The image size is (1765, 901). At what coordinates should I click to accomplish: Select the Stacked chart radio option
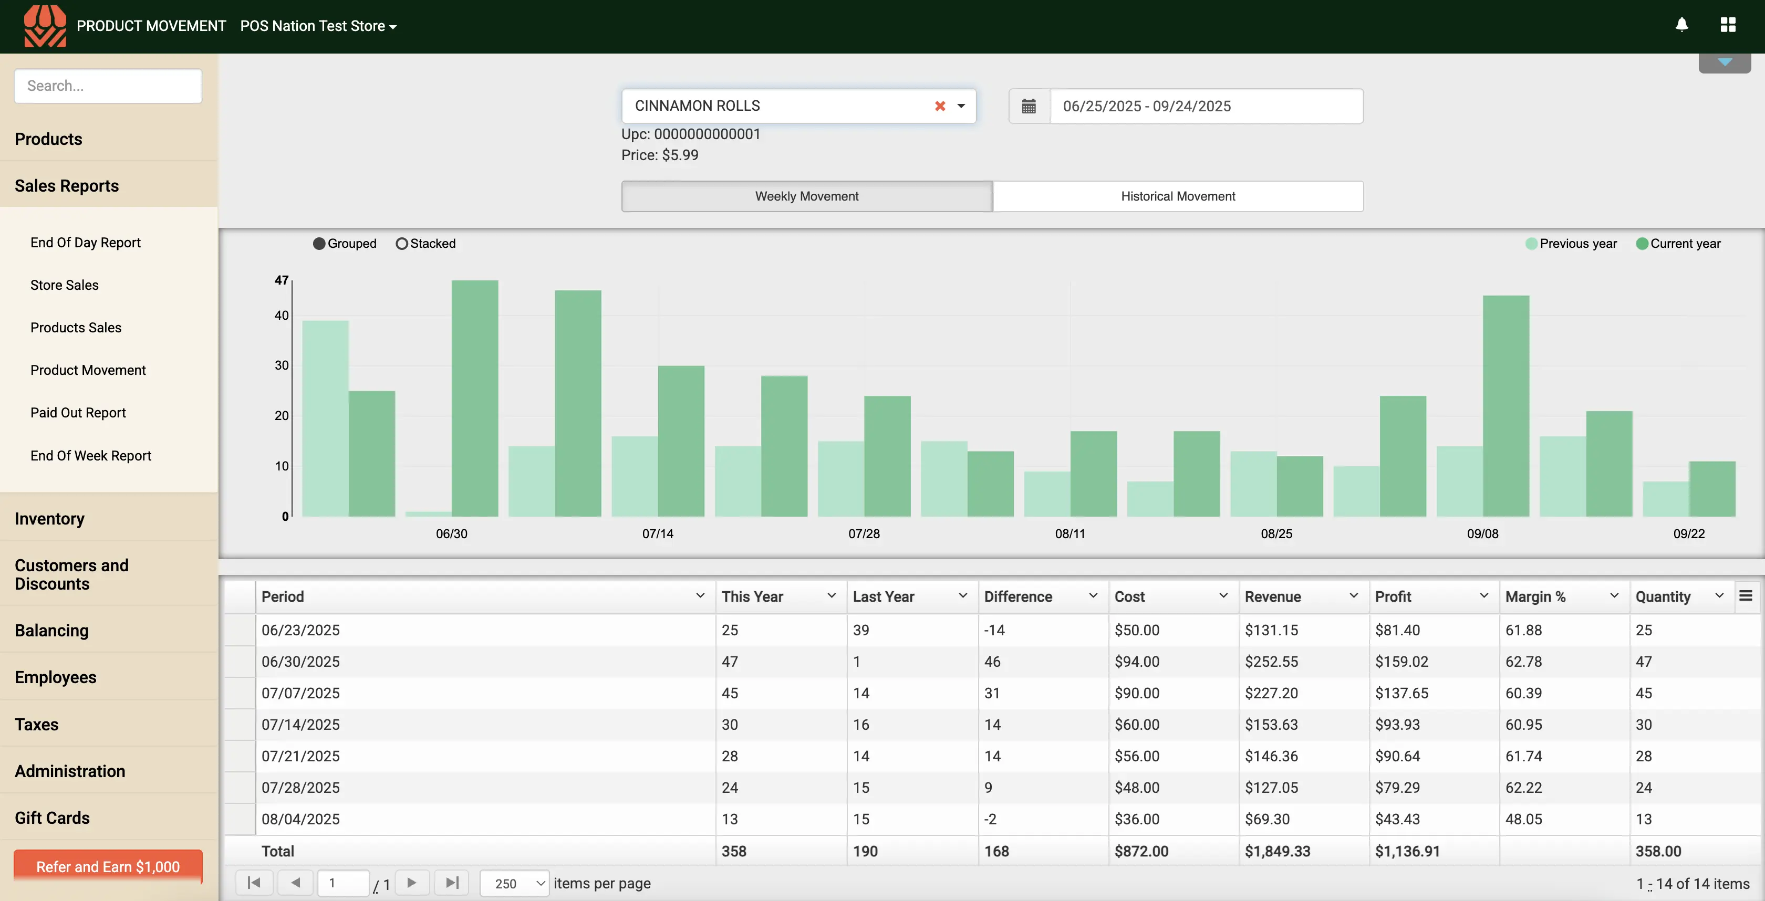point(402,244)
